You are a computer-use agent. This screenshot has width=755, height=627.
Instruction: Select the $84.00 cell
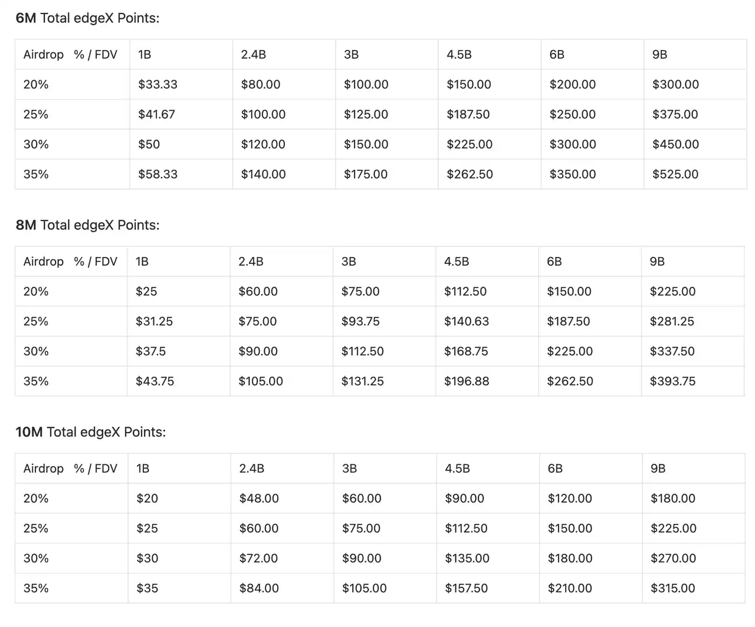(259, 588)
